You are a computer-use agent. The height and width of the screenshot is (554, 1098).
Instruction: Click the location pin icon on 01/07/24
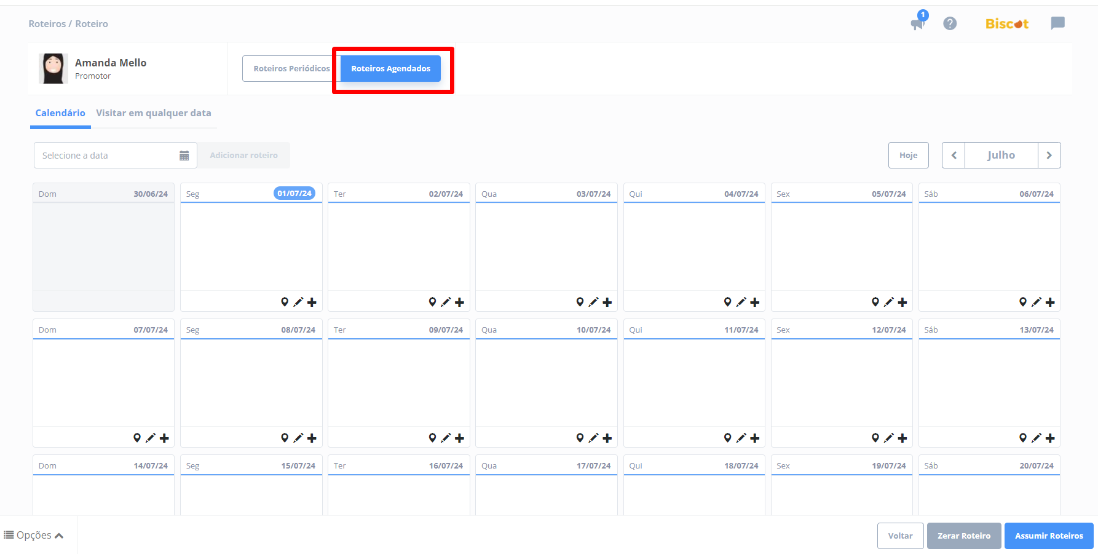(285, 302)
